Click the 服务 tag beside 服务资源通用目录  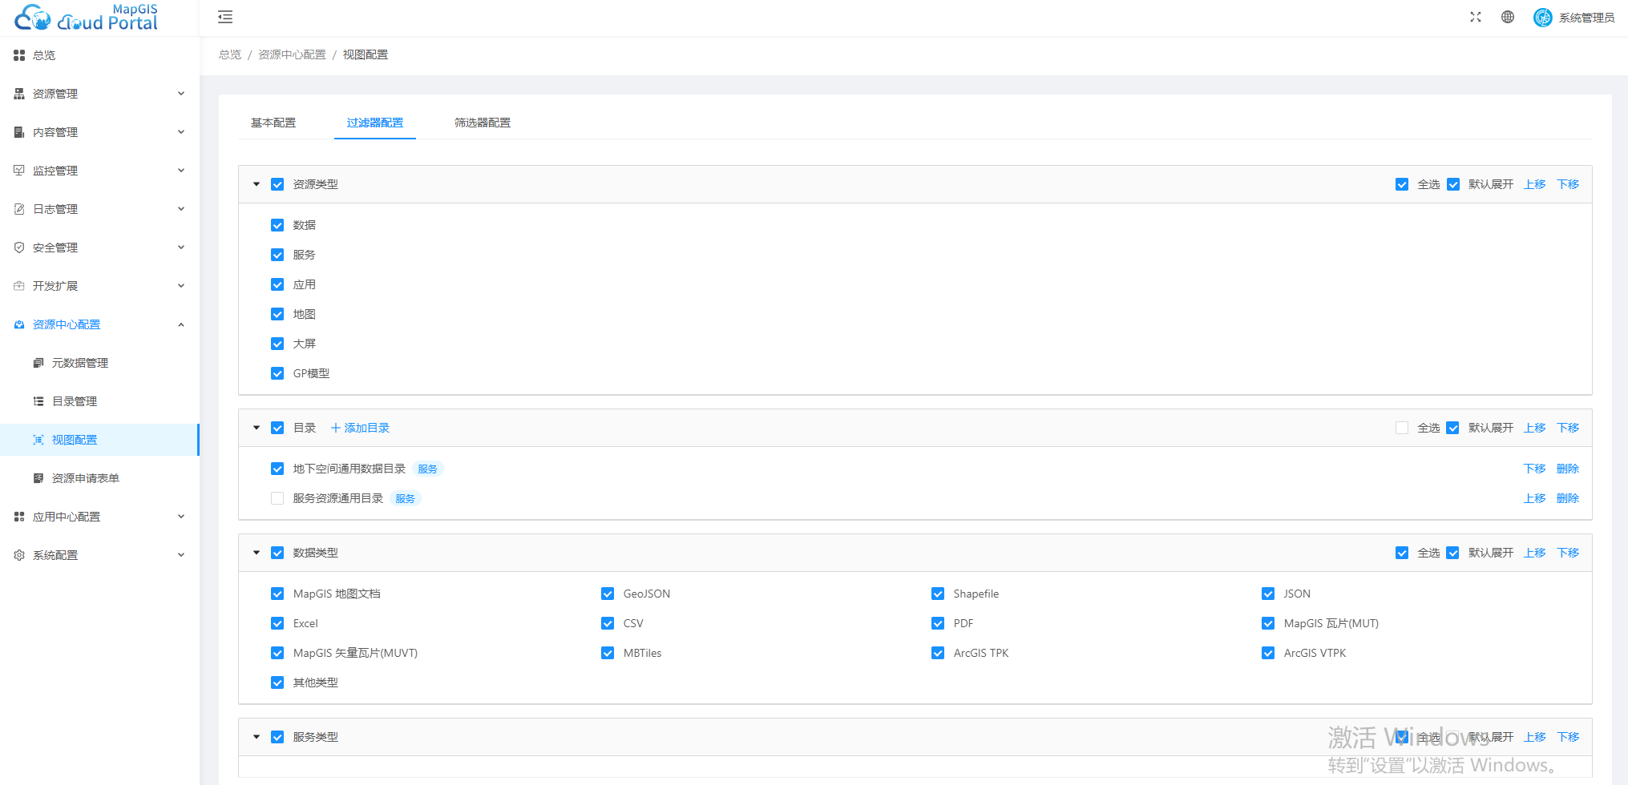point(406,498)
